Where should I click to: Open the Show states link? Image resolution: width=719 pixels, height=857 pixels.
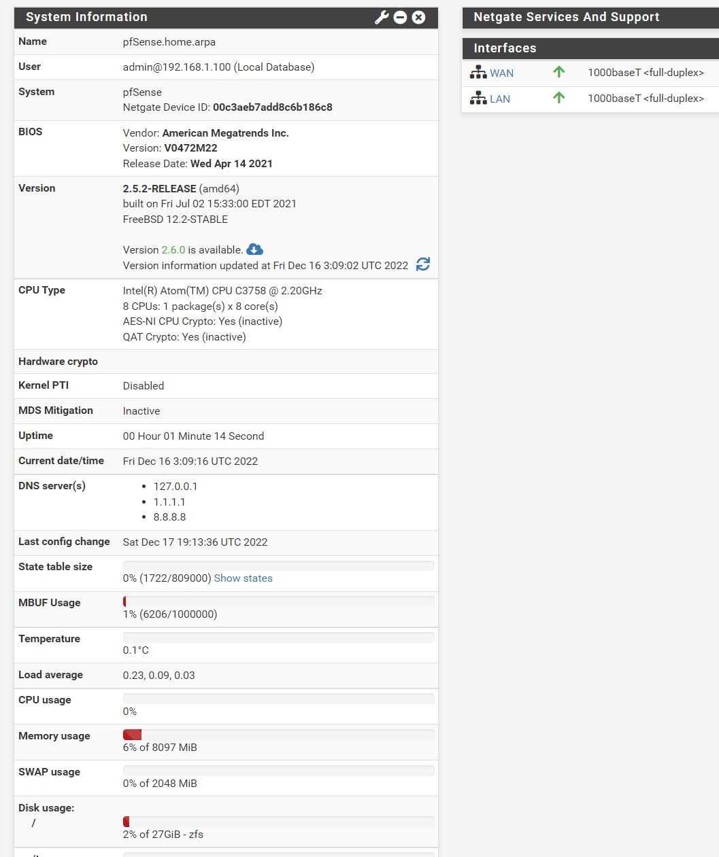click(x=244, y=578)
